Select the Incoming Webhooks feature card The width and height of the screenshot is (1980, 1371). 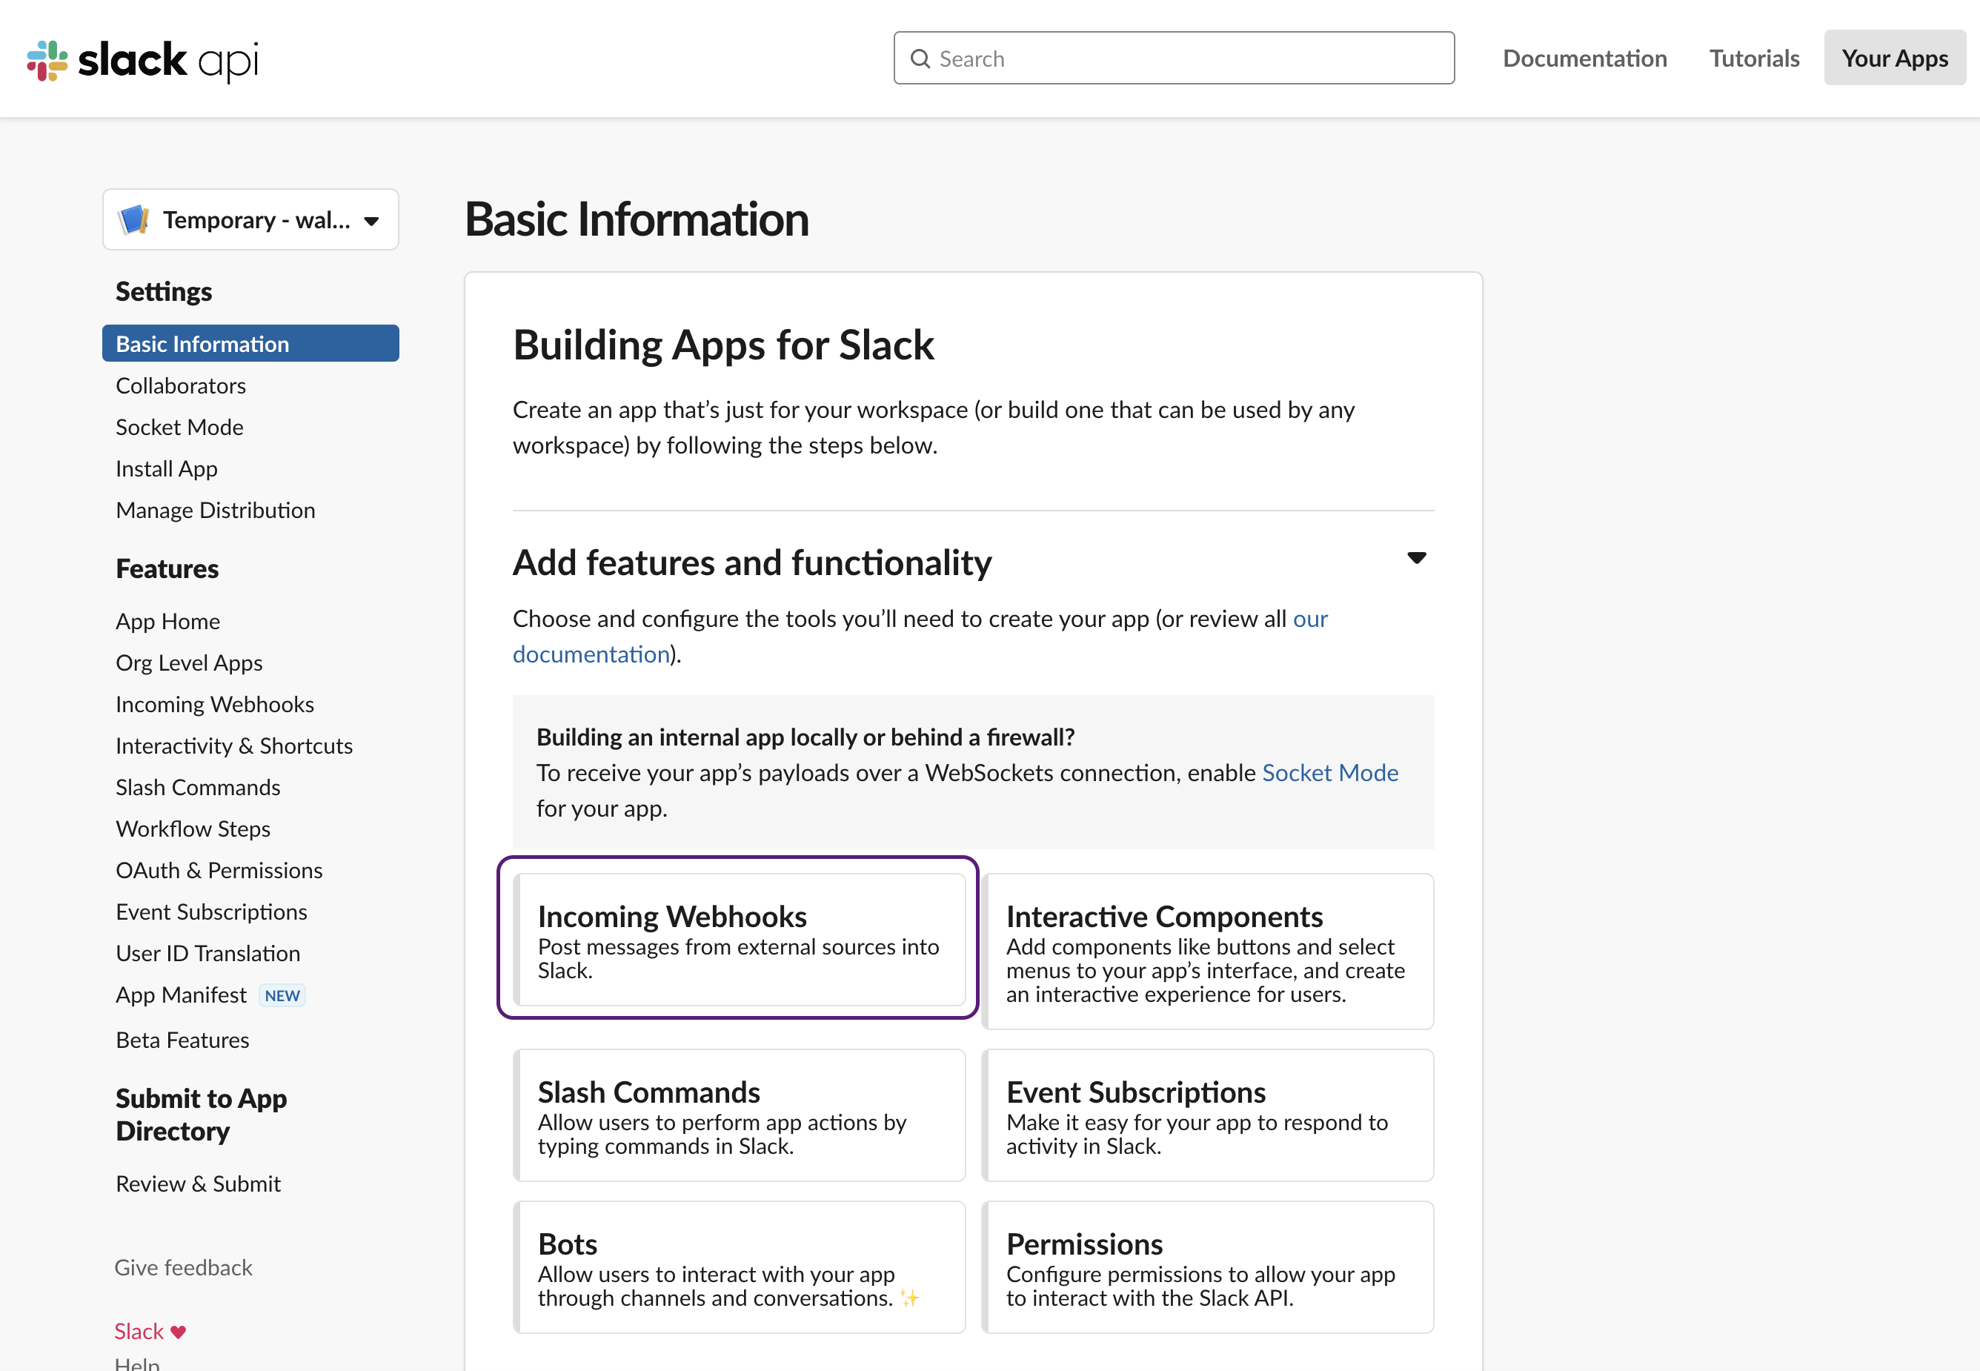click(x=740, y=940)
